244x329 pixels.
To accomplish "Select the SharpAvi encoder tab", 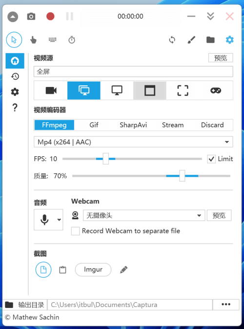I will click(133, 125).
